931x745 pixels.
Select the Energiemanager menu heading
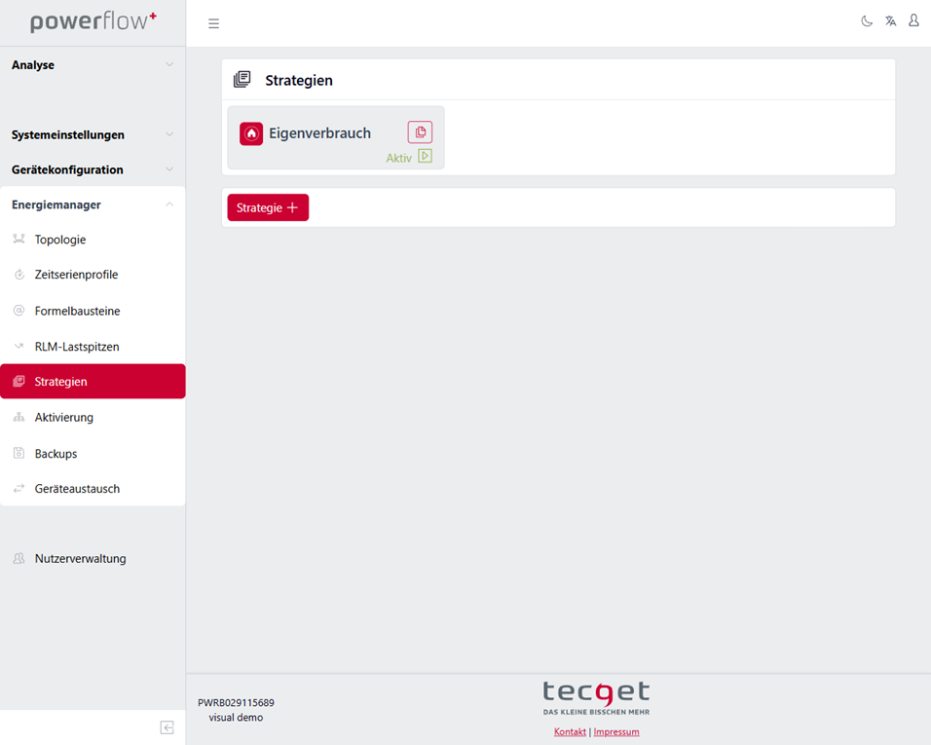93,205
